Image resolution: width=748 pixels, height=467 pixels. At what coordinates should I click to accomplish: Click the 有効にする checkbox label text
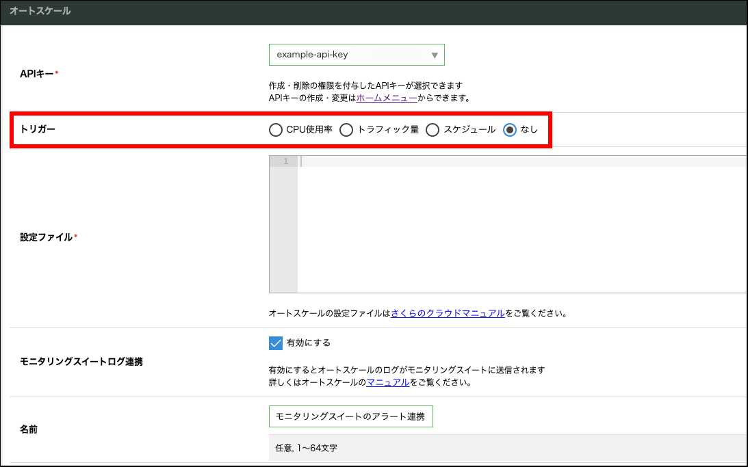pos(309,343)
